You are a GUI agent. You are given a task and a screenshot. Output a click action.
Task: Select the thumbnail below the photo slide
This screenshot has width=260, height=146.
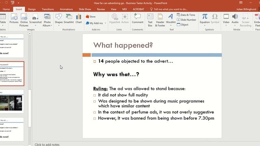click(12, 129)
